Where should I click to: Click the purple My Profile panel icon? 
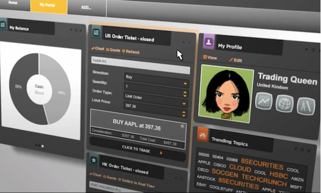pos(209,42)
